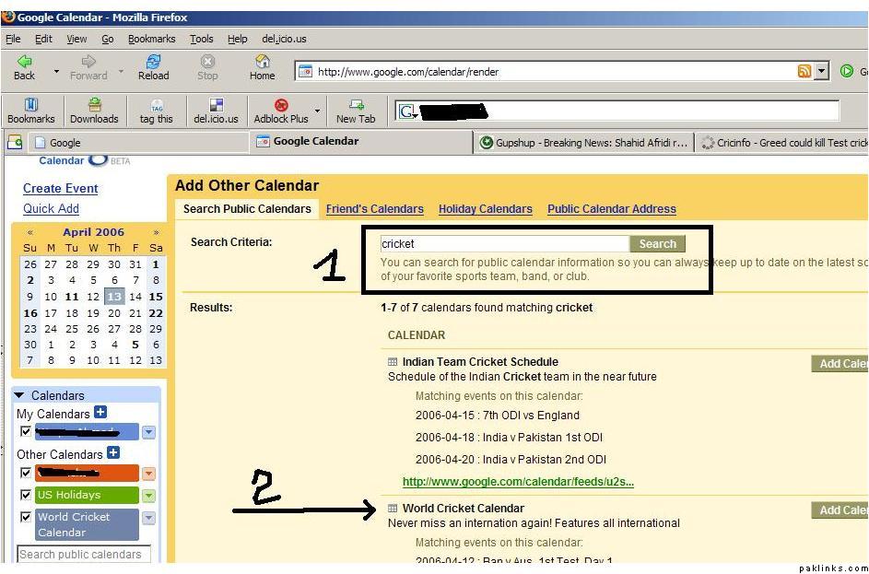Open the Bookmarks menu in menu bar
Screen dimensions: 869x574
point(151,39)
